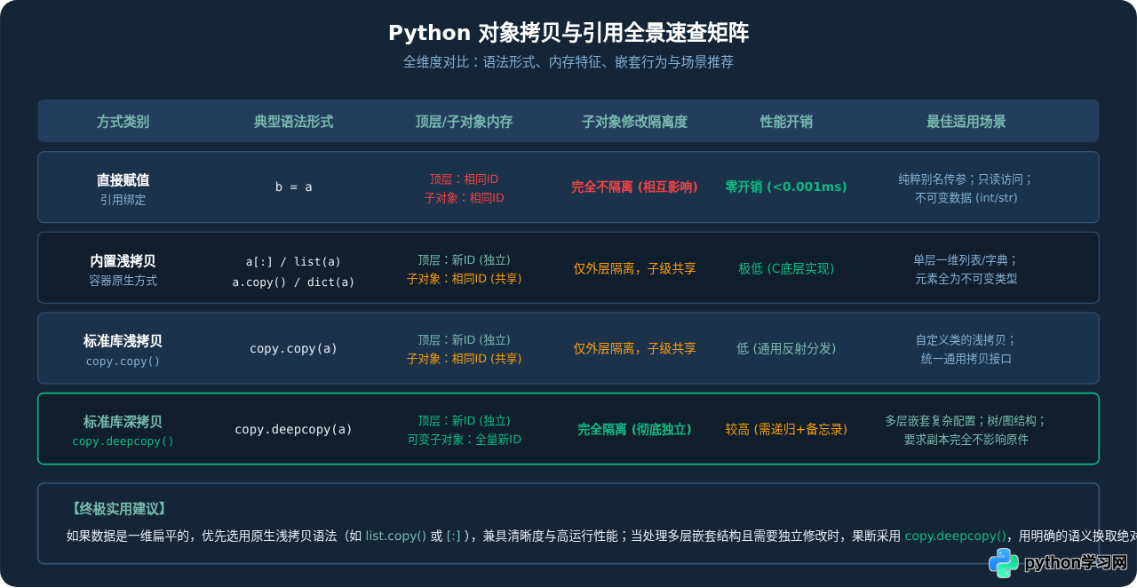Click the '标准库浅拷贝' row label
1137x588 pixels.
click(x=123, y=341)
